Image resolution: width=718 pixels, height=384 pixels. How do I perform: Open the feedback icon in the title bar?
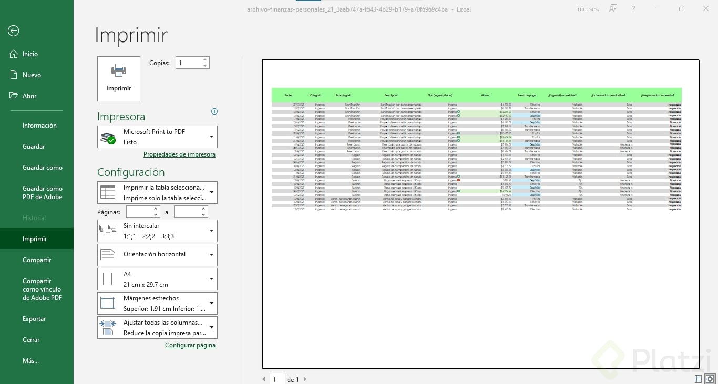pyautogui.click(x=613, y=9)
